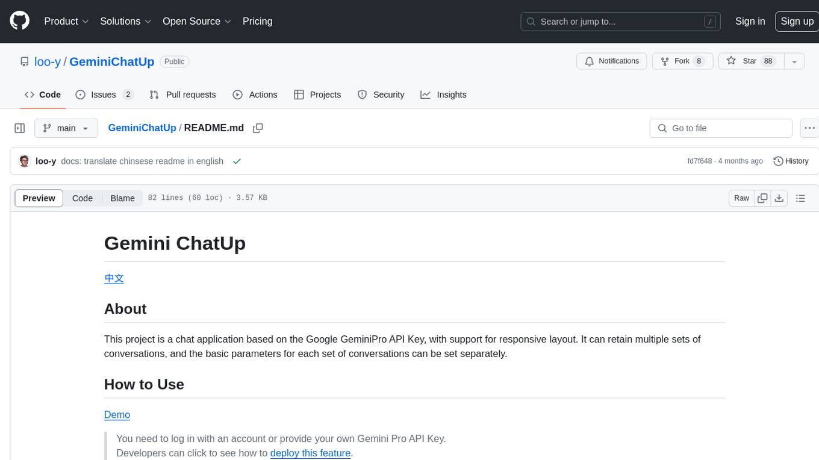819x460 pixels.
Task: Open the GeminiChatUp repository link
Action: (112, 61)
